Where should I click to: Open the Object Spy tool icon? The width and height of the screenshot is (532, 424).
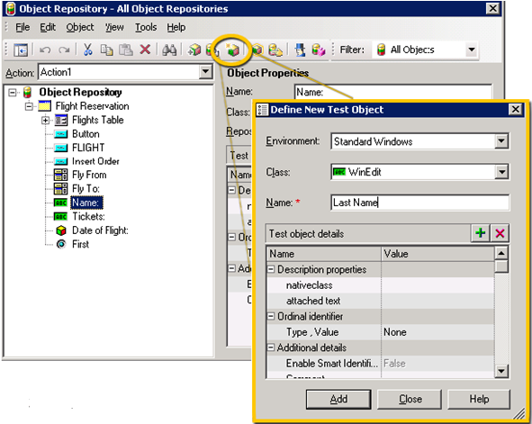click(300, 50)
